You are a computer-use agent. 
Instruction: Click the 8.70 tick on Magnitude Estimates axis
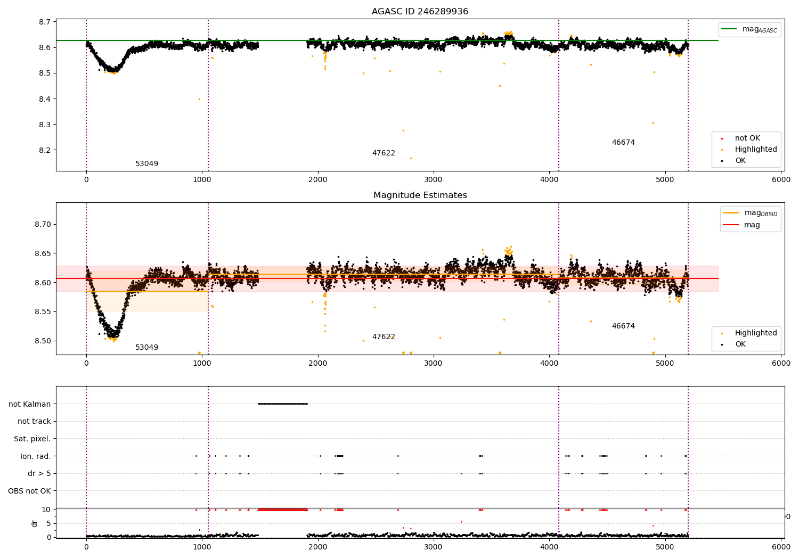point(43,224)
